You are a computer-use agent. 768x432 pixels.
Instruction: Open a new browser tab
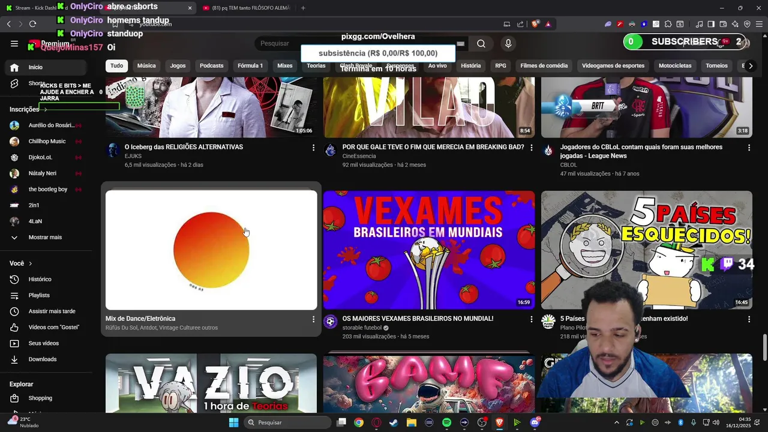[x=303, y=8]
